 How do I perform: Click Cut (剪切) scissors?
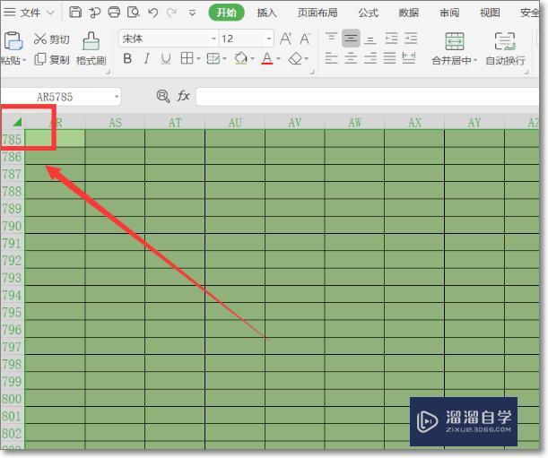point(52,39)
